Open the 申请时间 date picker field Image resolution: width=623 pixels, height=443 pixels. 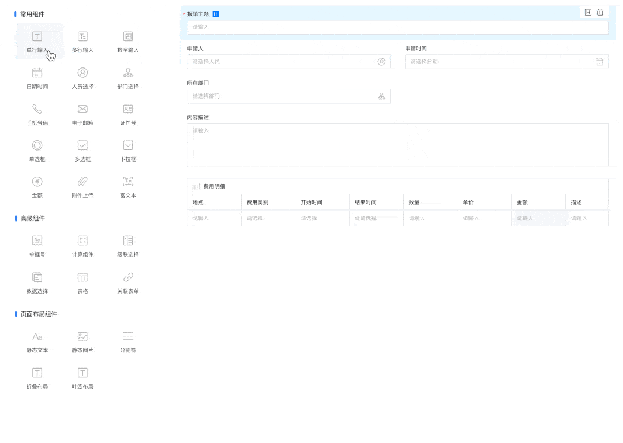point(506,62)
